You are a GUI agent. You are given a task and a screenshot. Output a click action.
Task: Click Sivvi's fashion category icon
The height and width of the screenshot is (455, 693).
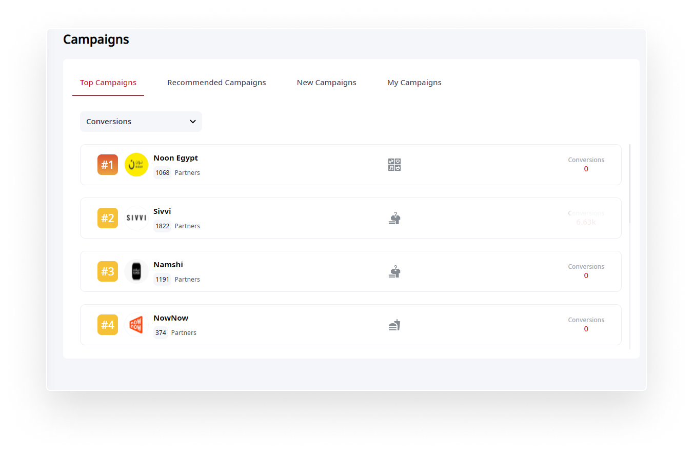click(x=394, y=219)
